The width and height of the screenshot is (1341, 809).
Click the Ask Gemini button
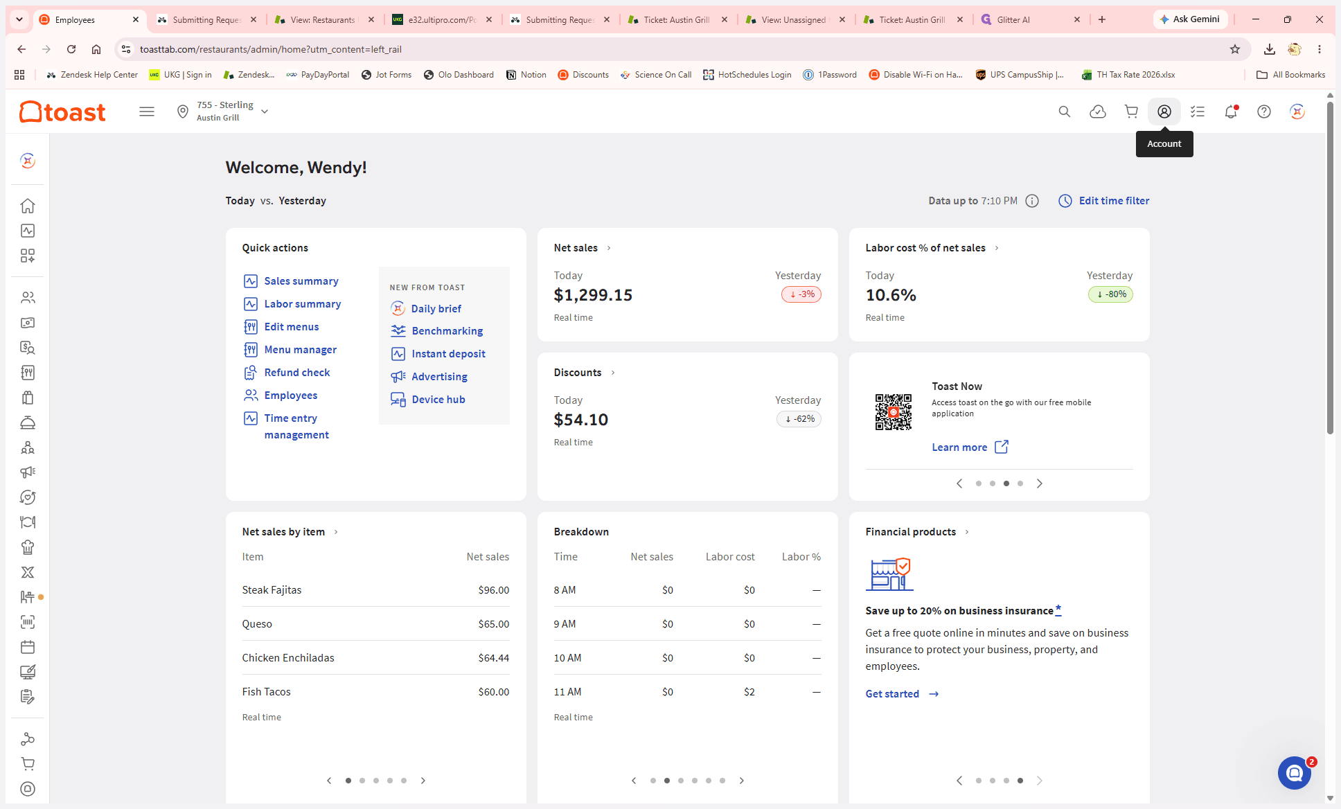tap(1190, 19)
